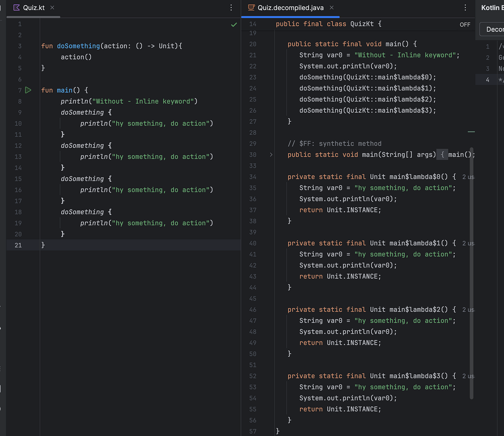Click the Kotlin Bytecode panel title

tap(492, 8)
